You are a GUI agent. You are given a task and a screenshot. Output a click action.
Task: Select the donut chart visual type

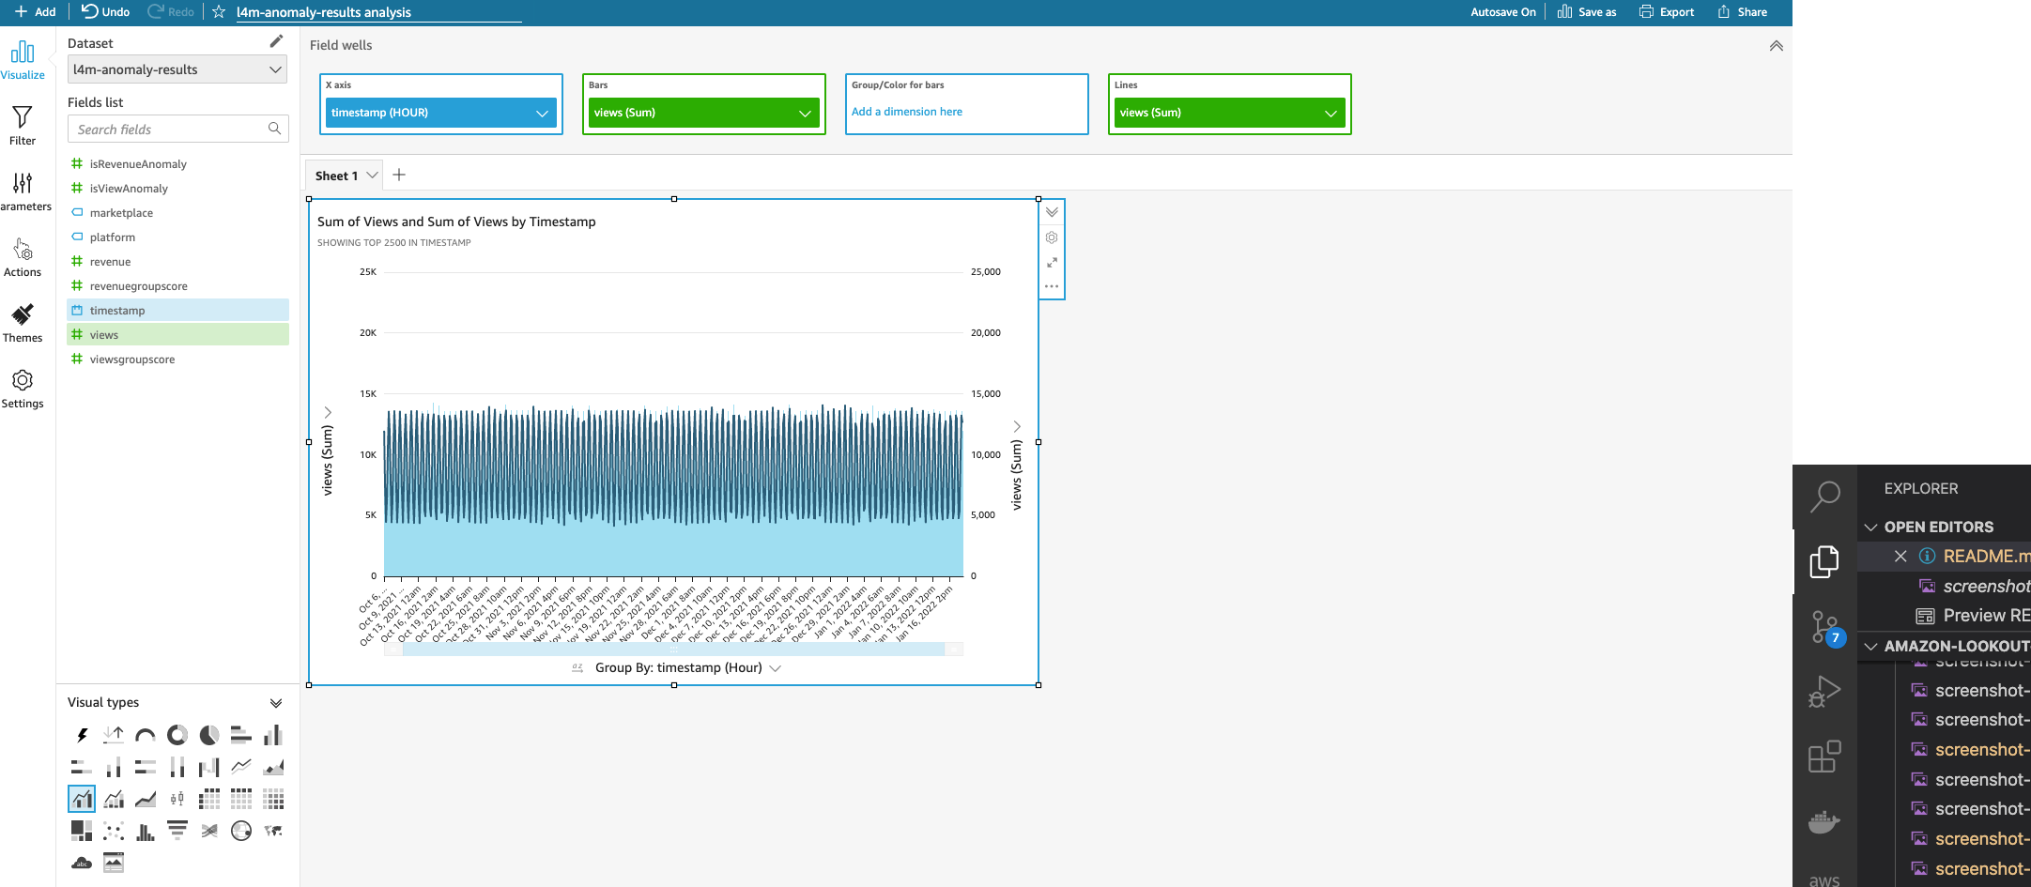[177, 735]
